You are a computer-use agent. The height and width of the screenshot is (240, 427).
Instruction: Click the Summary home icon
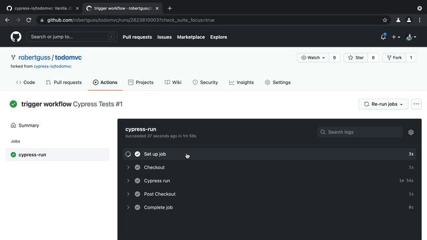click(13, 125)
